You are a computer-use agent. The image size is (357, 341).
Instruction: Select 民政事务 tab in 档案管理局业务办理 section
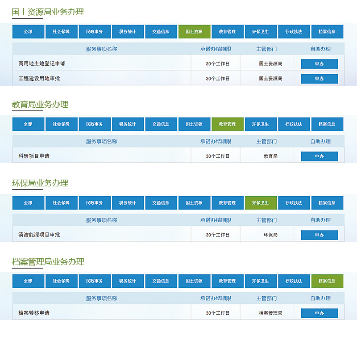95,281
